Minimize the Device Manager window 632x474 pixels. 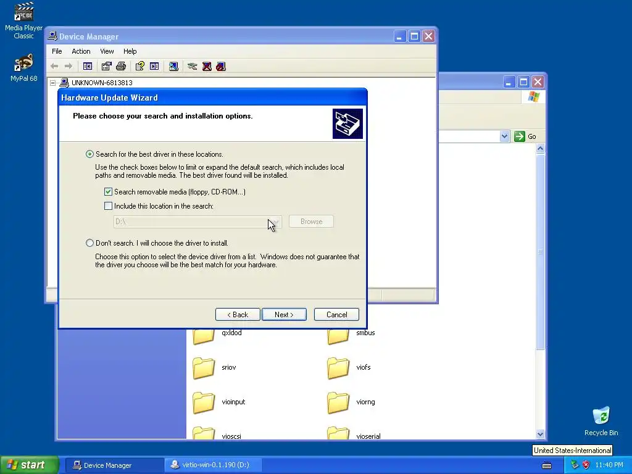[399, 36]
